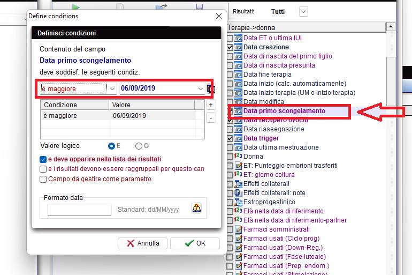Click the 'Terapie->donna' list header

(x=307, y=27)
